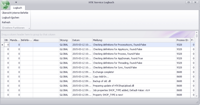This screenshot has height=105, width=200.
Task: Sort by the DB: column header
Action: (6, 40)
